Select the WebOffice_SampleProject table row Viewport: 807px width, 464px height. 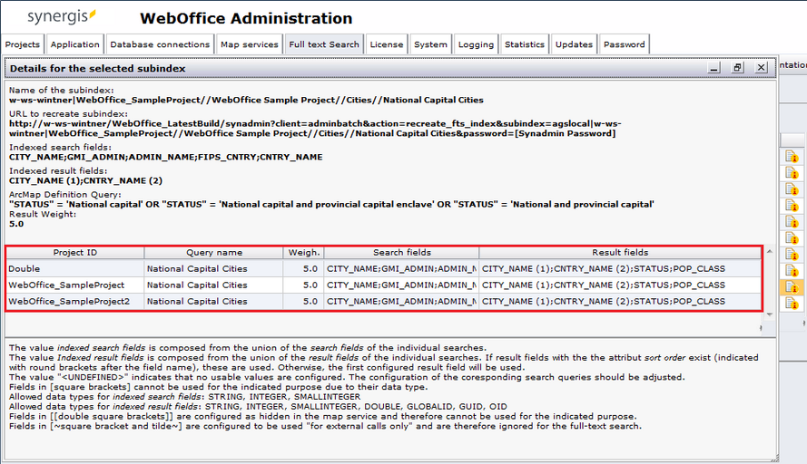[383, 285]
